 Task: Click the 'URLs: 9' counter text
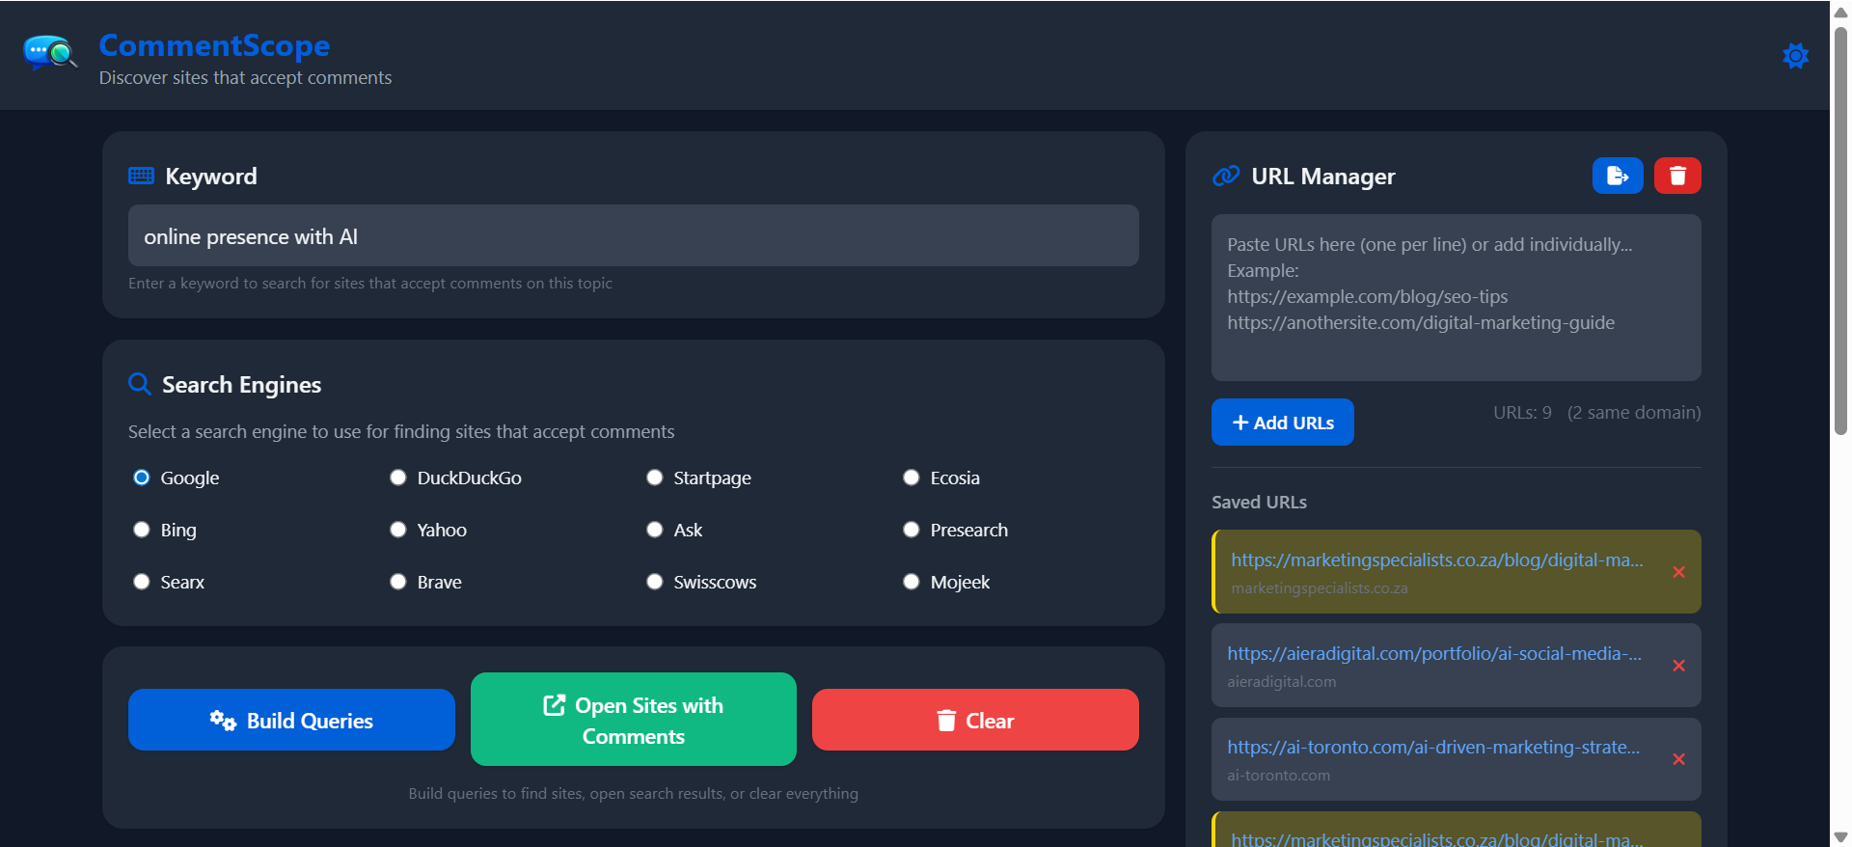(x=1522, y=413)
